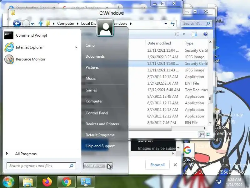This screenshot has width=250, height=188.
Task: Expand arrow after Windows in breadcrumb
Action: [131, 23]
